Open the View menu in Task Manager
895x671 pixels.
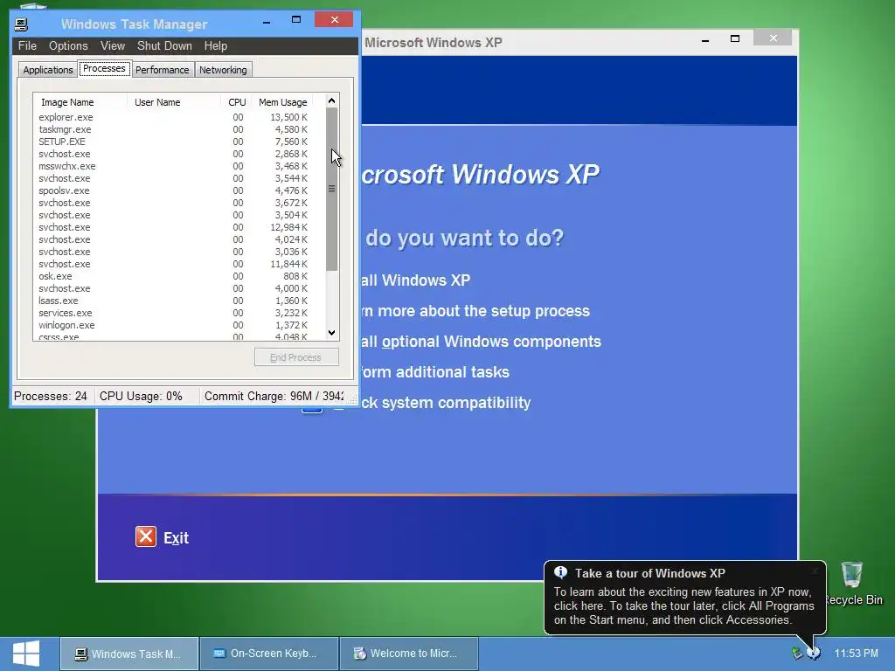tap(113, 45)
